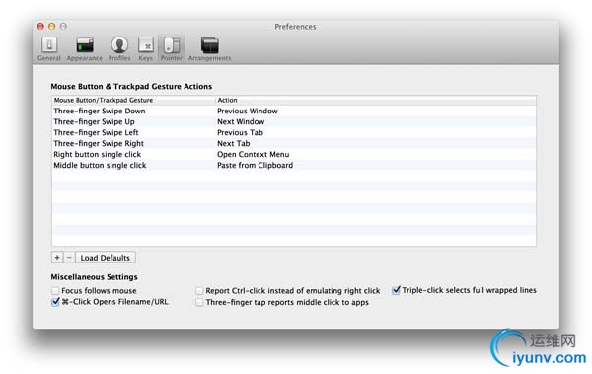592x374 pixels.
Task: Click the Paste from Clipboard action cell
Action: (255, 165)
